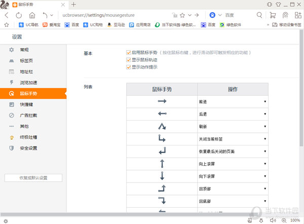Open the shopping cart icon

point(273,15)
